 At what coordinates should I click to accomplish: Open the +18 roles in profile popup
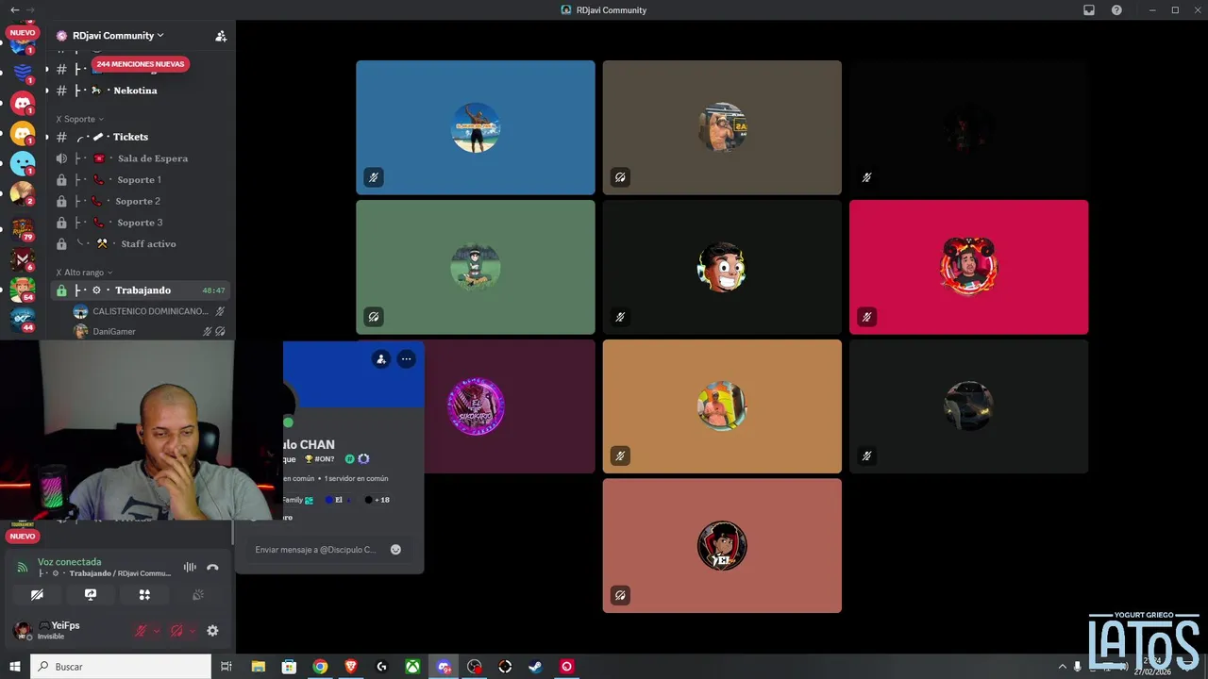[x=377, y=500]
